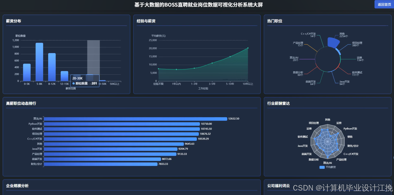The image size is (394, 195).
Task: Select the 1年以内 data point on line chart
Action: click(176, 69)
